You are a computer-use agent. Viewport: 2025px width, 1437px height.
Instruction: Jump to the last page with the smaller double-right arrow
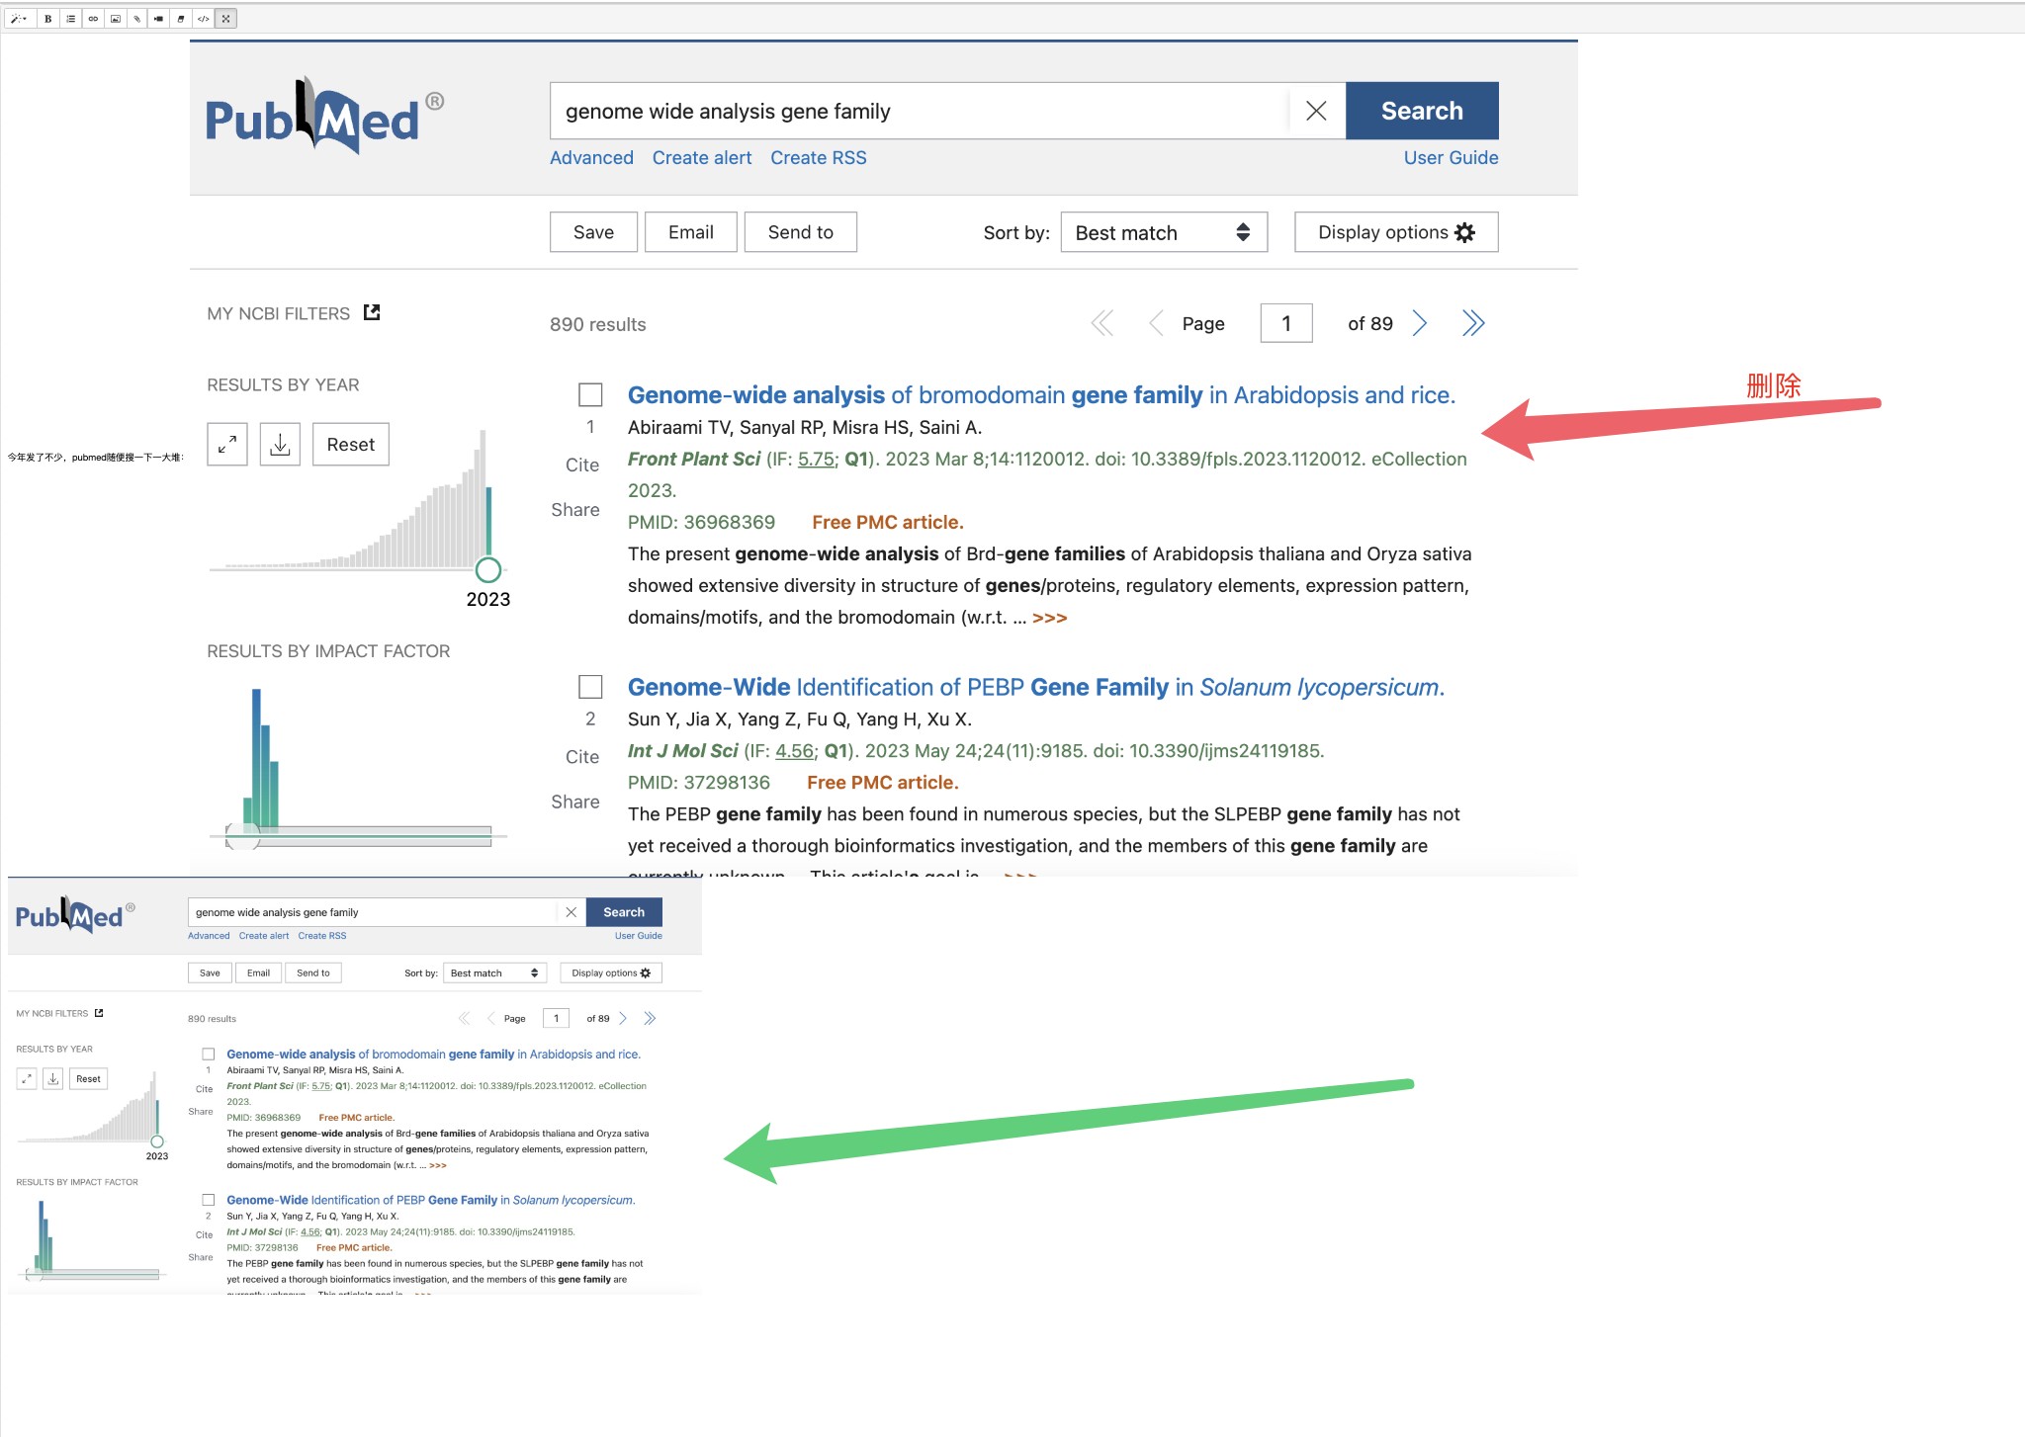pos(650,1018)
